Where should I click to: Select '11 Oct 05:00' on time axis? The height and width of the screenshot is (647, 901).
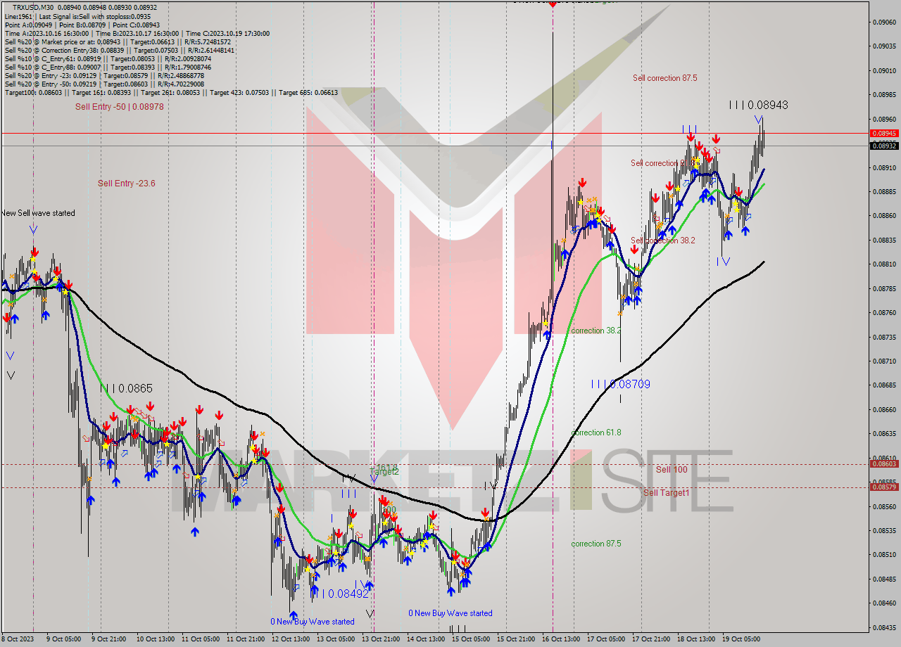coord(200,639)
